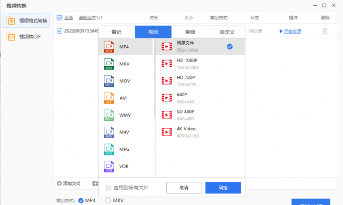Select the MPG format icon
The height and width of the screenshot is (205, 343).
tap(109, 149)
